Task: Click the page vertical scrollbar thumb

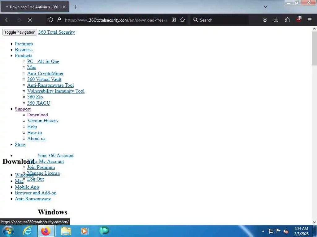Action: (x=314, y=48)
